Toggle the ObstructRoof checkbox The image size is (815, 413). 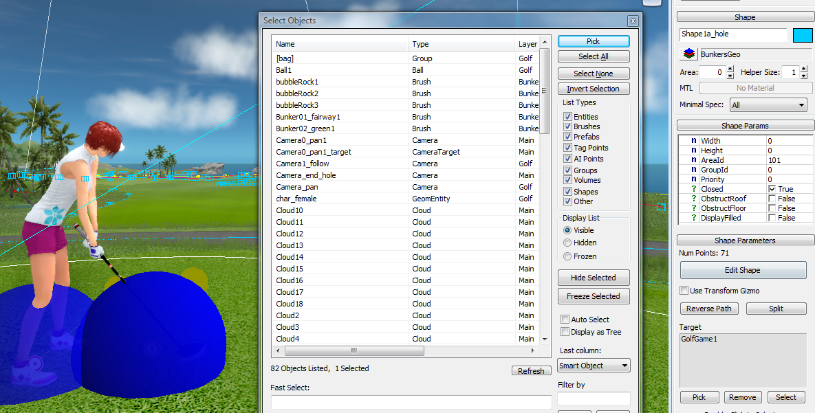point(772,199)
